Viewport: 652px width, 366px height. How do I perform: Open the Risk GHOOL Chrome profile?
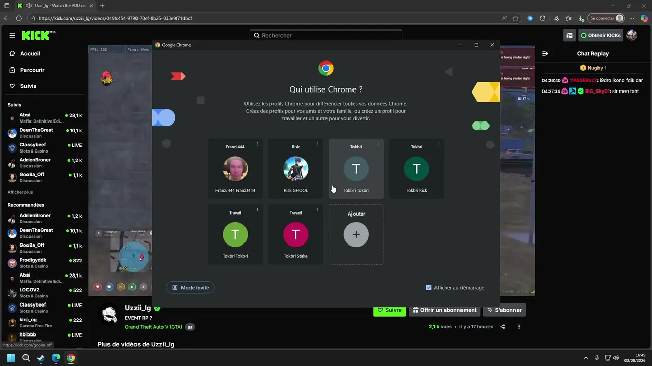pos(295,169)
